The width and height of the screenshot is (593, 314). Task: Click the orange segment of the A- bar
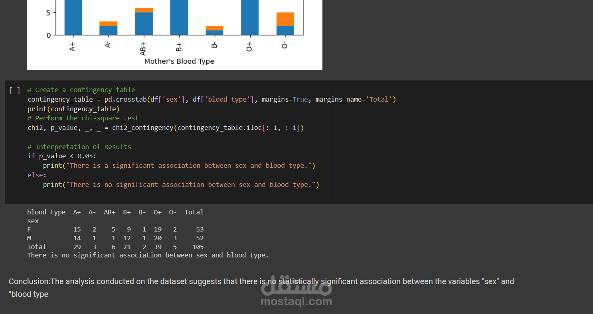click(x=108, y=24)
